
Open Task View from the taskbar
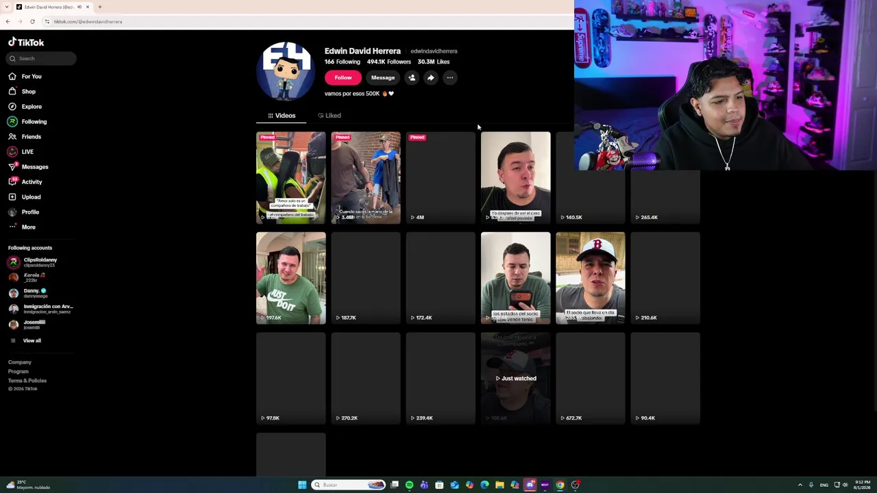click(x=395, y=485)
